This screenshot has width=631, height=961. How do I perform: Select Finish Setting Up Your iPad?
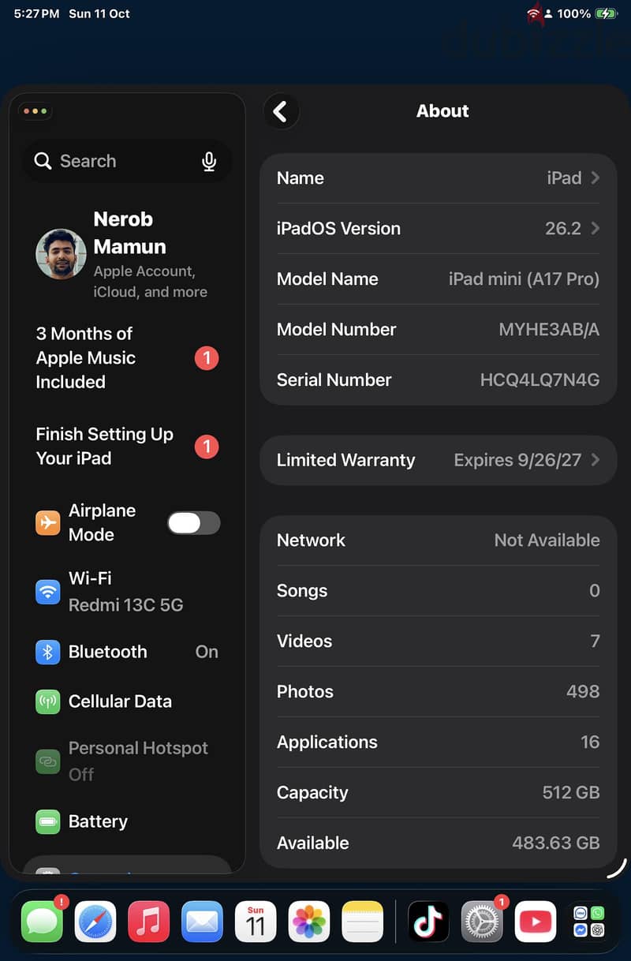click(x=127, y=446)
